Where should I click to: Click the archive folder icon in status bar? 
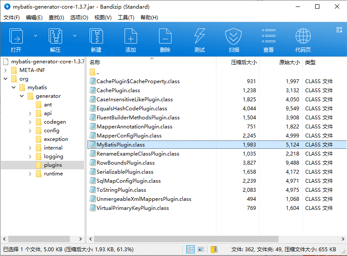(214, 250)
